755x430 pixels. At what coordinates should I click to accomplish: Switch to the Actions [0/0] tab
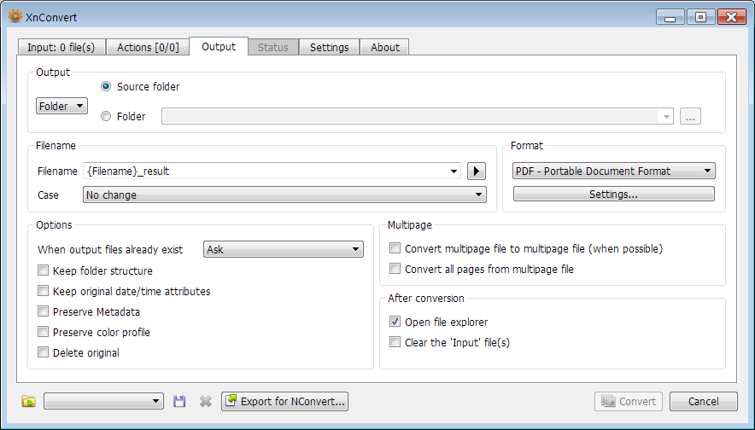pyautogui.click(x=148, y=47)
